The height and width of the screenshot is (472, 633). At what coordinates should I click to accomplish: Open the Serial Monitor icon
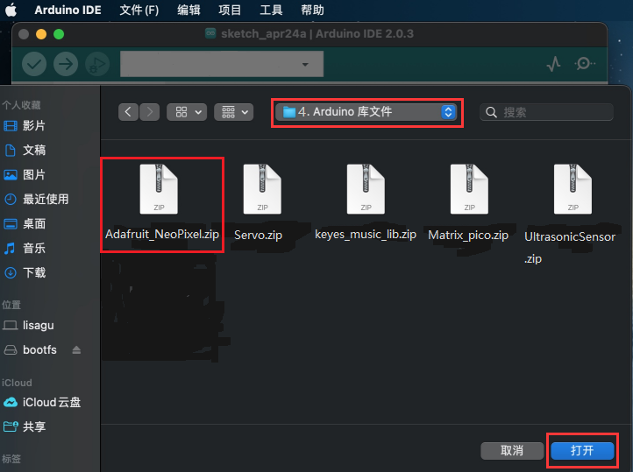click(x=584, y=63)
